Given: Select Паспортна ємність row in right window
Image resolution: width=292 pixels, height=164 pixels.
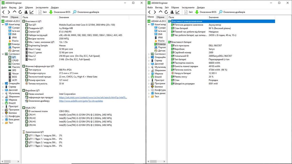Looking at the screenshot, I should [222, 63].
